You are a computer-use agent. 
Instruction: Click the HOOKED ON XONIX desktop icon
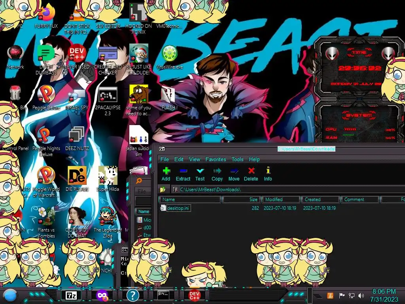click(138, 19)
